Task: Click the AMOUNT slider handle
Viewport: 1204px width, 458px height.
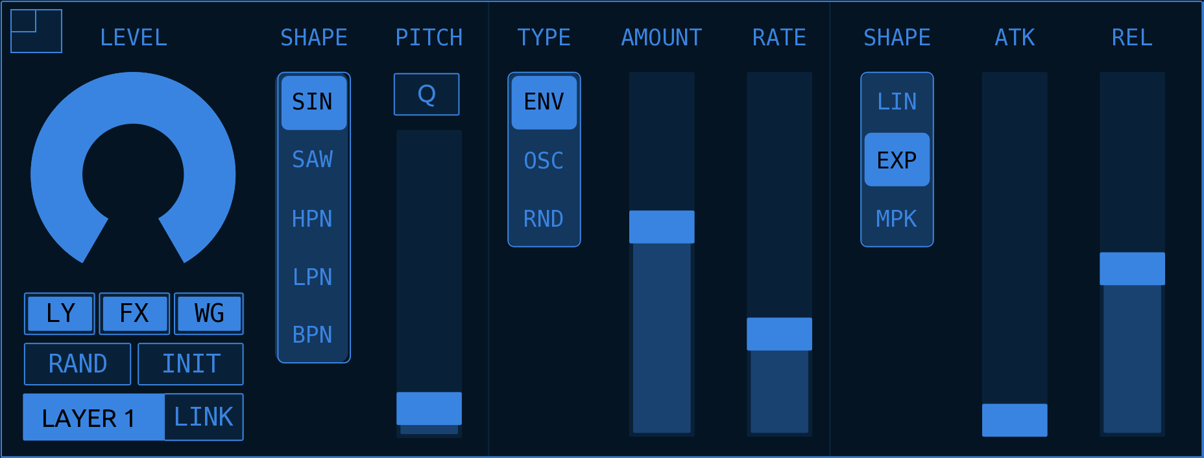Action: [662, 227]
